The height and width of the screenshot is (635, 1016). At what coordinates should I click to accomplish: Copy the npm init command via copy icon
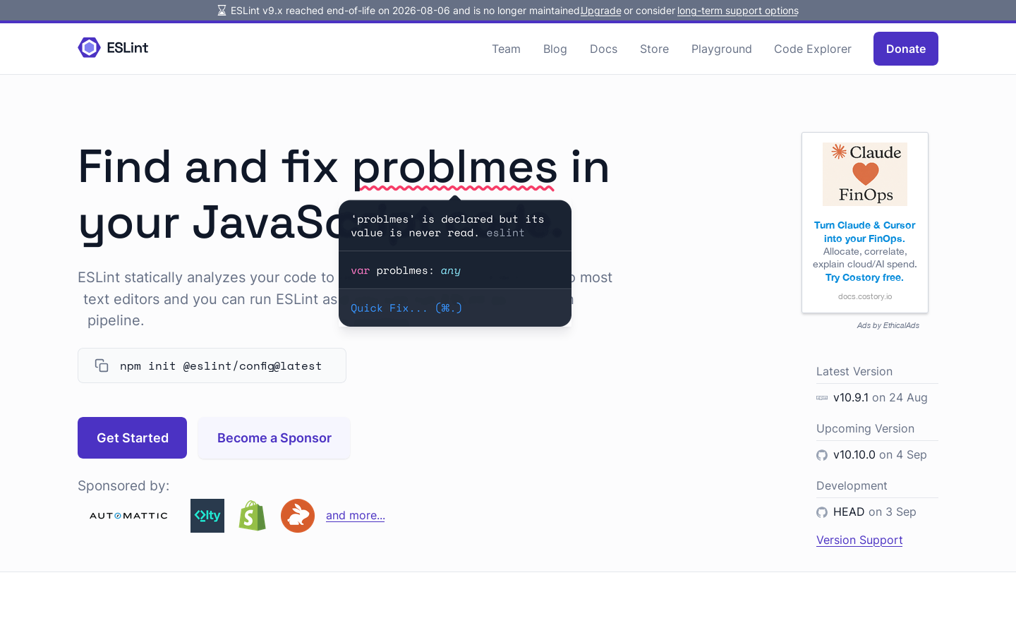(x=102, y=365)
